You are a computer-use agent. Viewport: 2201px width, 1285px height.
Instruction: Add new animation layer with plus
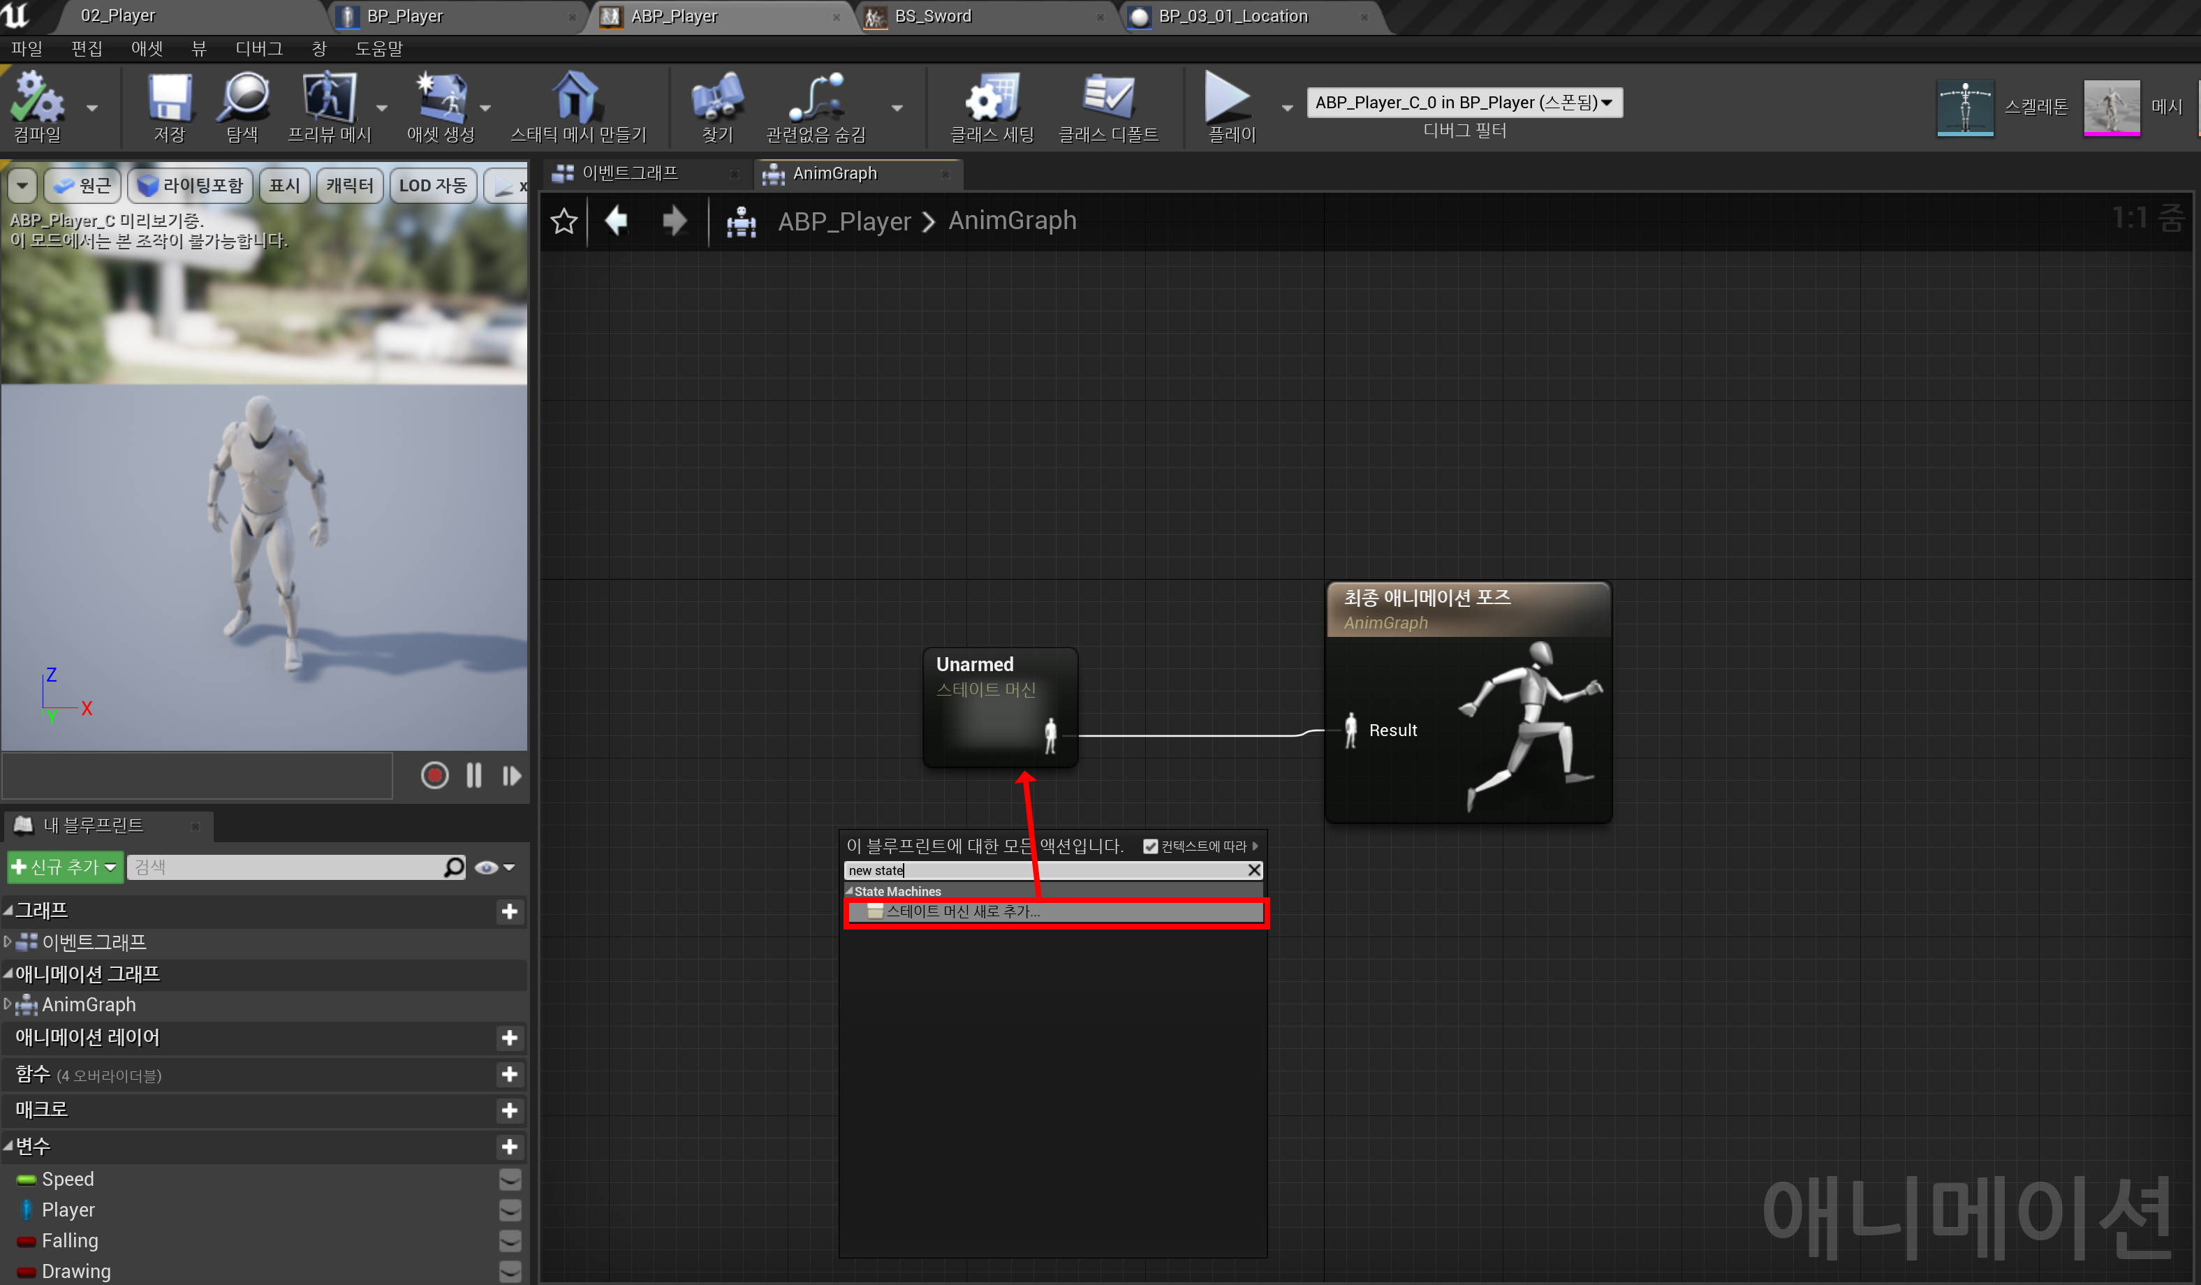point(509,1038)
